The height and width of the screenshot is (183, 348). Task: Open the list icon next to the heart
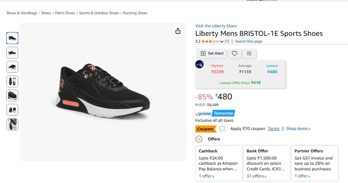(x=249, y=53)
